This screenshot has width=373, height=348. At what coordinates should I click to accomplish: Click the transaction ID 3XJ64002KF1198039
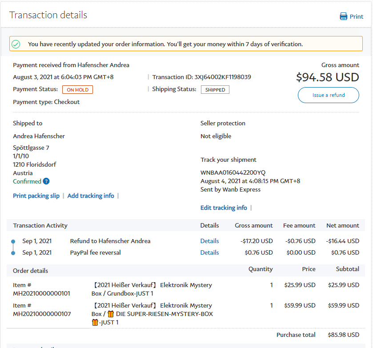pos(223,77)
